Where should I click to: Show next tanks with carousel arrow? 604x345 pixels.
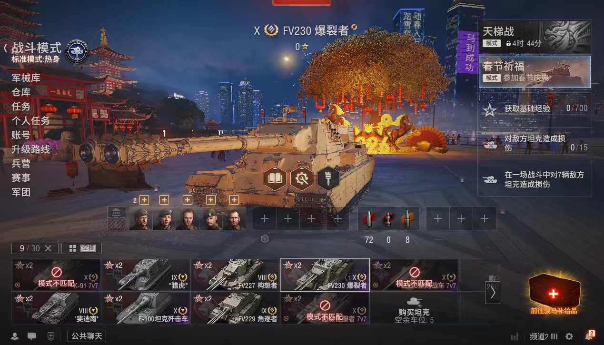(x=493, y=293)
